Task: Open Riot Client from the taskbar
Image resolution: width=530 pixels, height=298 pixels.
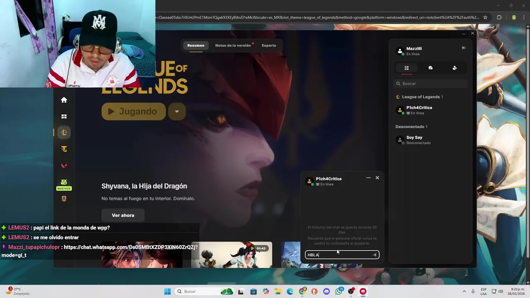Action: tap(363, 292)
